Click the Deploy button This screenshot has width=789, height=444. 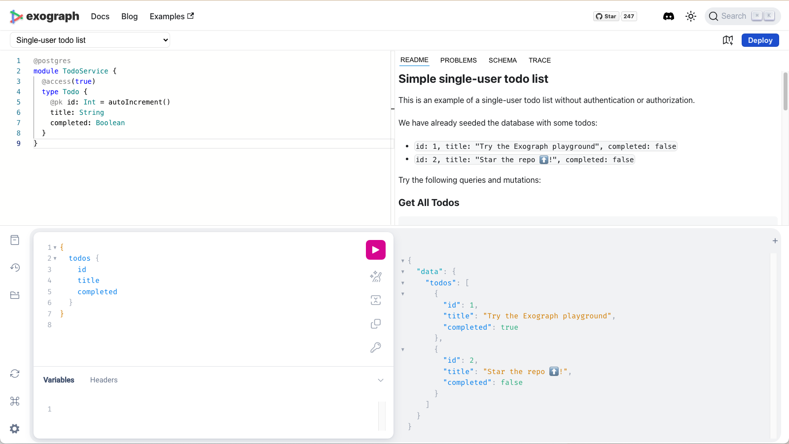(760, 40)
